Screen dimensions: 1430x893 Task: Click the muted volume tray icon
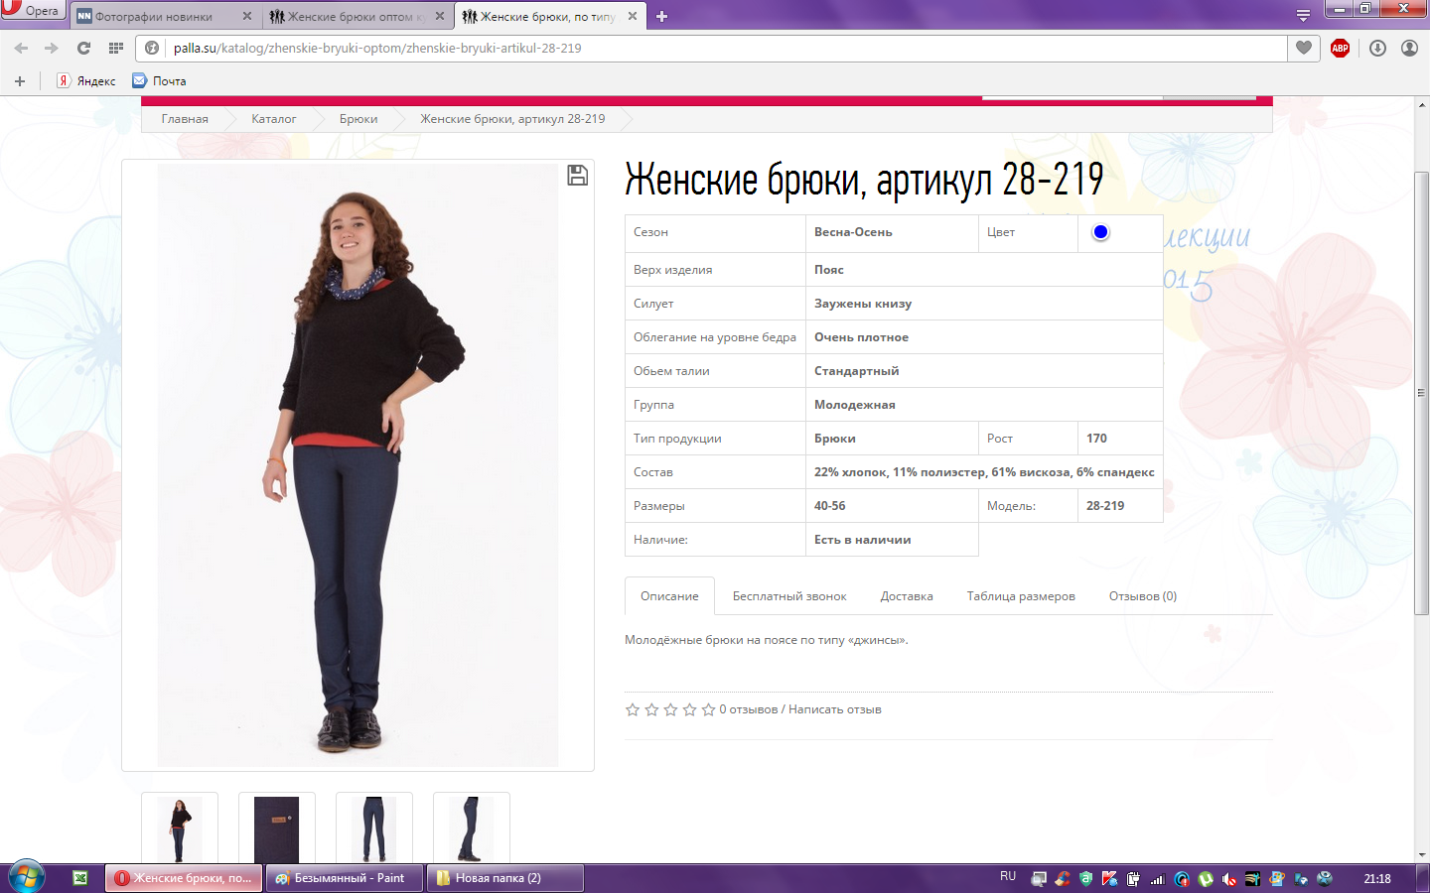click(1229, 879)
